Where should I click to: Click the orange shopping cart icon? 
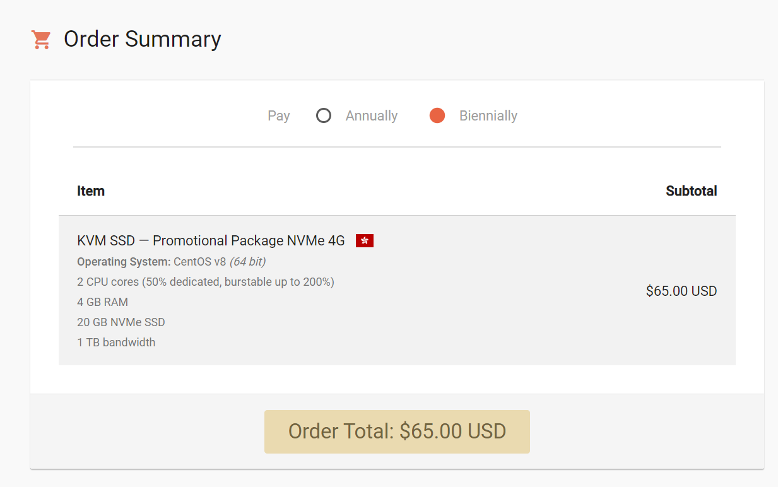pos(41,40)
